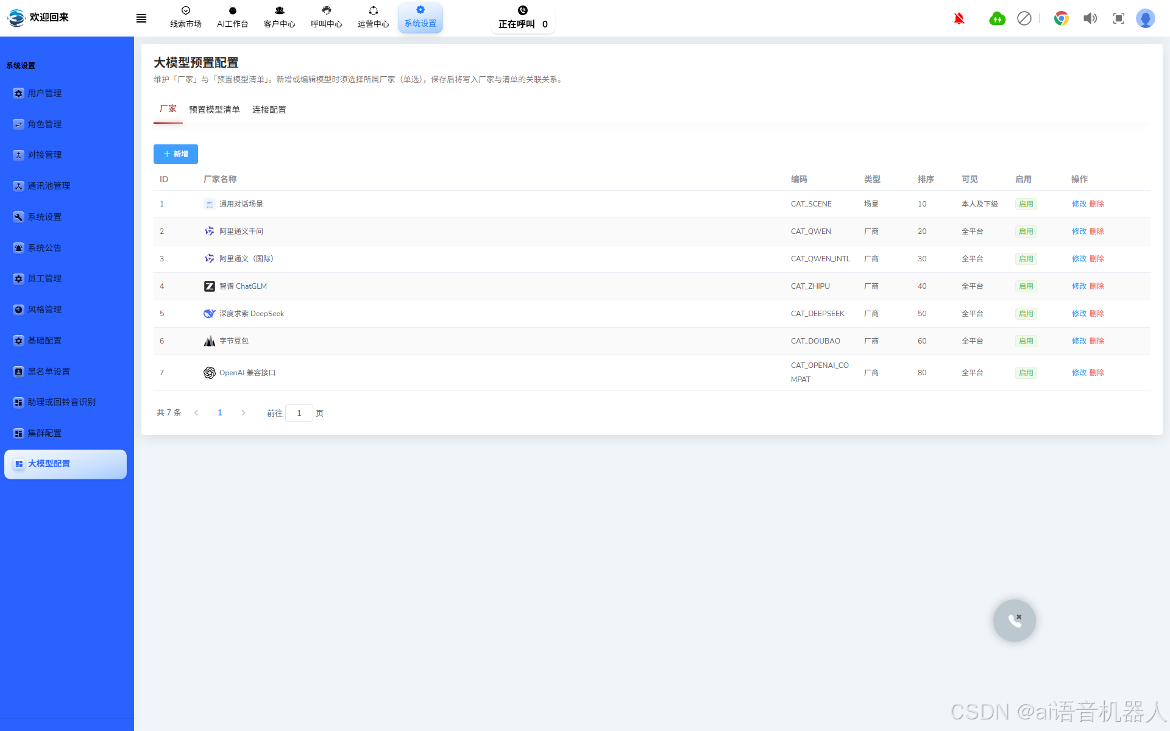Image resolution: width=1170 pixels, height=731 pixels.
Task: Click the 欢迎回来 logo icon
Action: pos(16,18)
